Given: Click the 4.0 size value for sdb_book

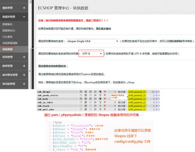Looking at the screenshot, I should [x=155, y=99].
